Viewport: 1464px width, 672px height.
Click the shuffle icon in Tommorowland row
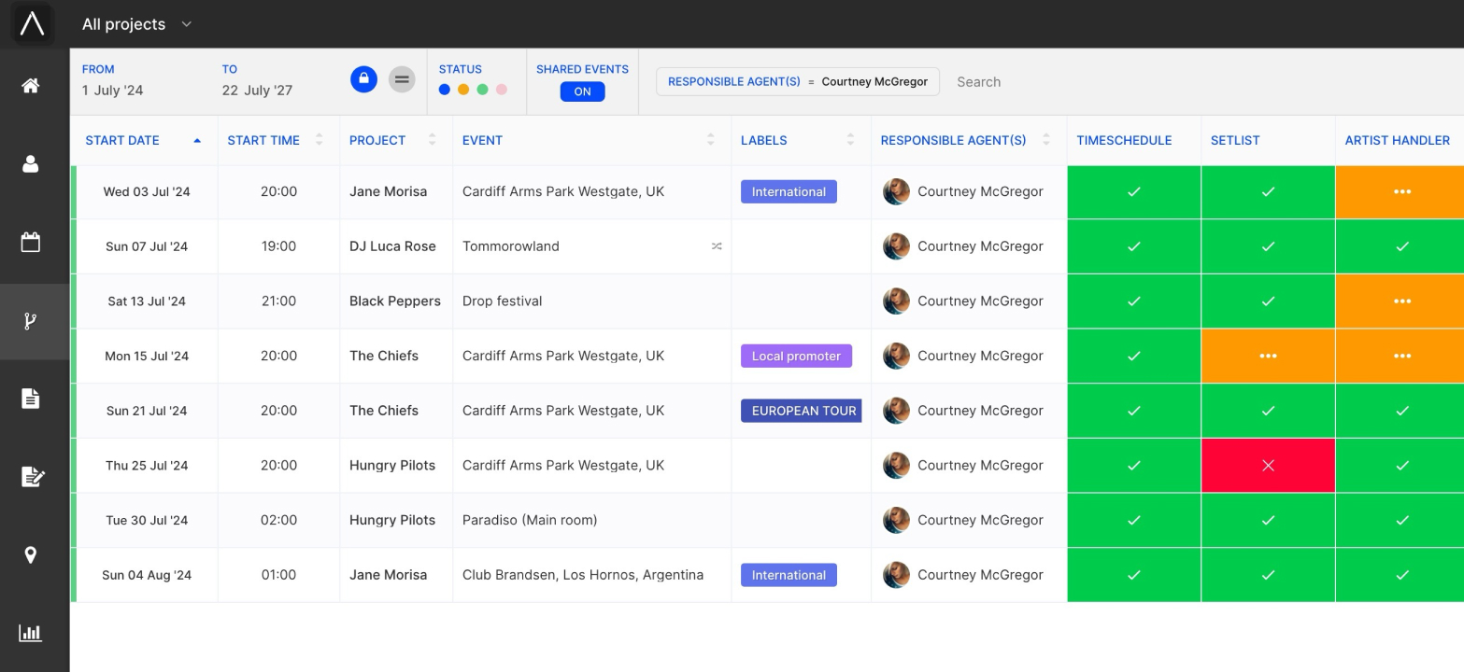click(717, 246)
